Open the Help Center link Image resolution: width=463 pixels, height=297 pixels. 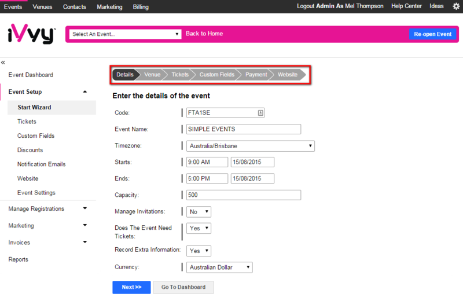407,6
